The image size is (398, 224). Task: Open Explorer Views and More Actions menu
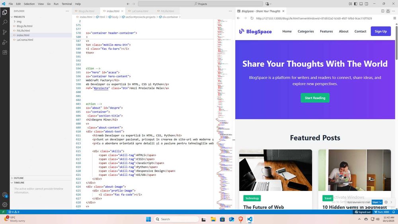pyautogui.click(x=67, y=11)
